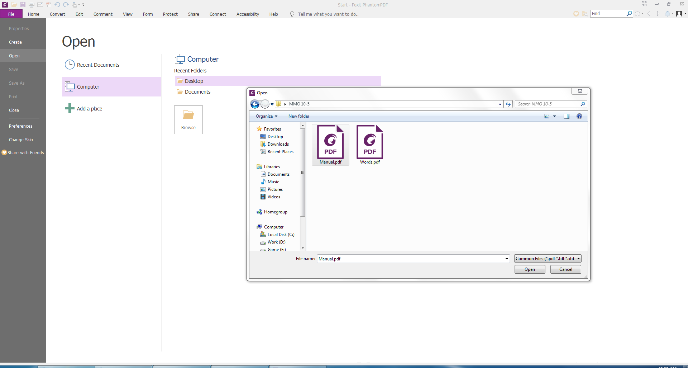Select Local Disk (C:) in tree

(281, 235)
